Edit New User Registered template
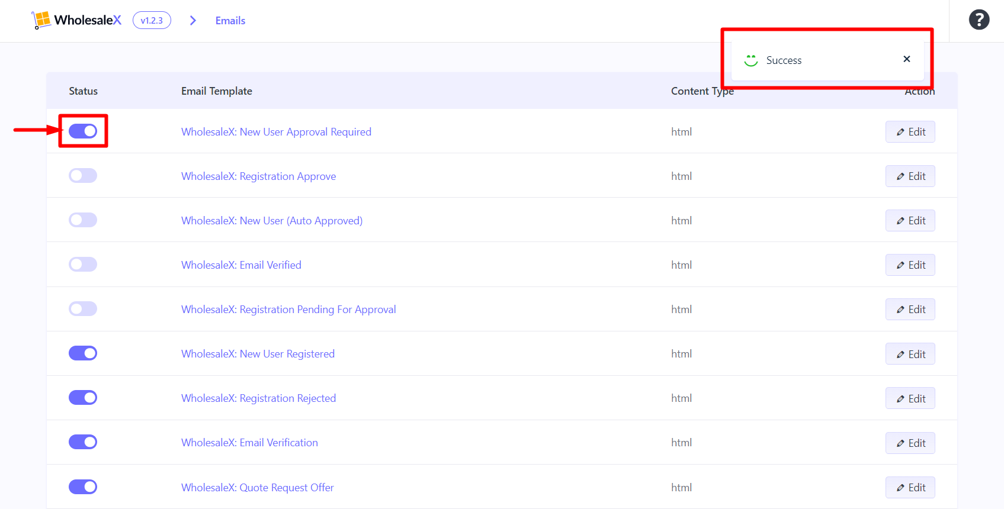This screenshot has width=1004, height=509. (x=910, y=354)
